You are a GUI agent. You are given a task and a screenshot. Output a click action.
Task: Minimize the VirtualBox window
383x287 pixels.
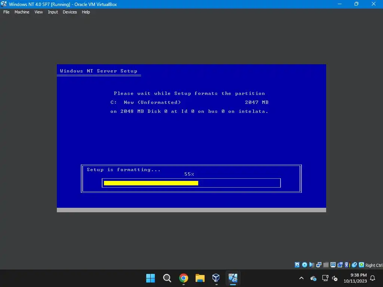(x=340, y=4)
